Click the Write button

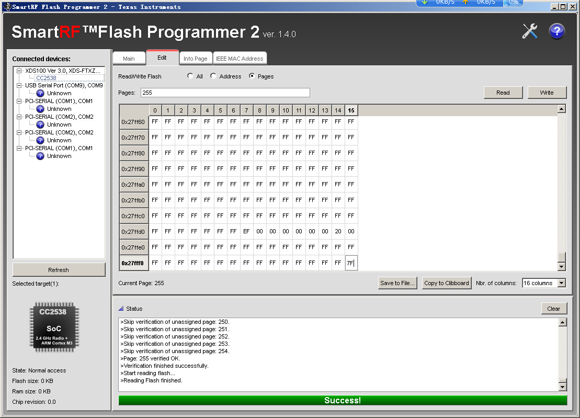click(547, 93)
